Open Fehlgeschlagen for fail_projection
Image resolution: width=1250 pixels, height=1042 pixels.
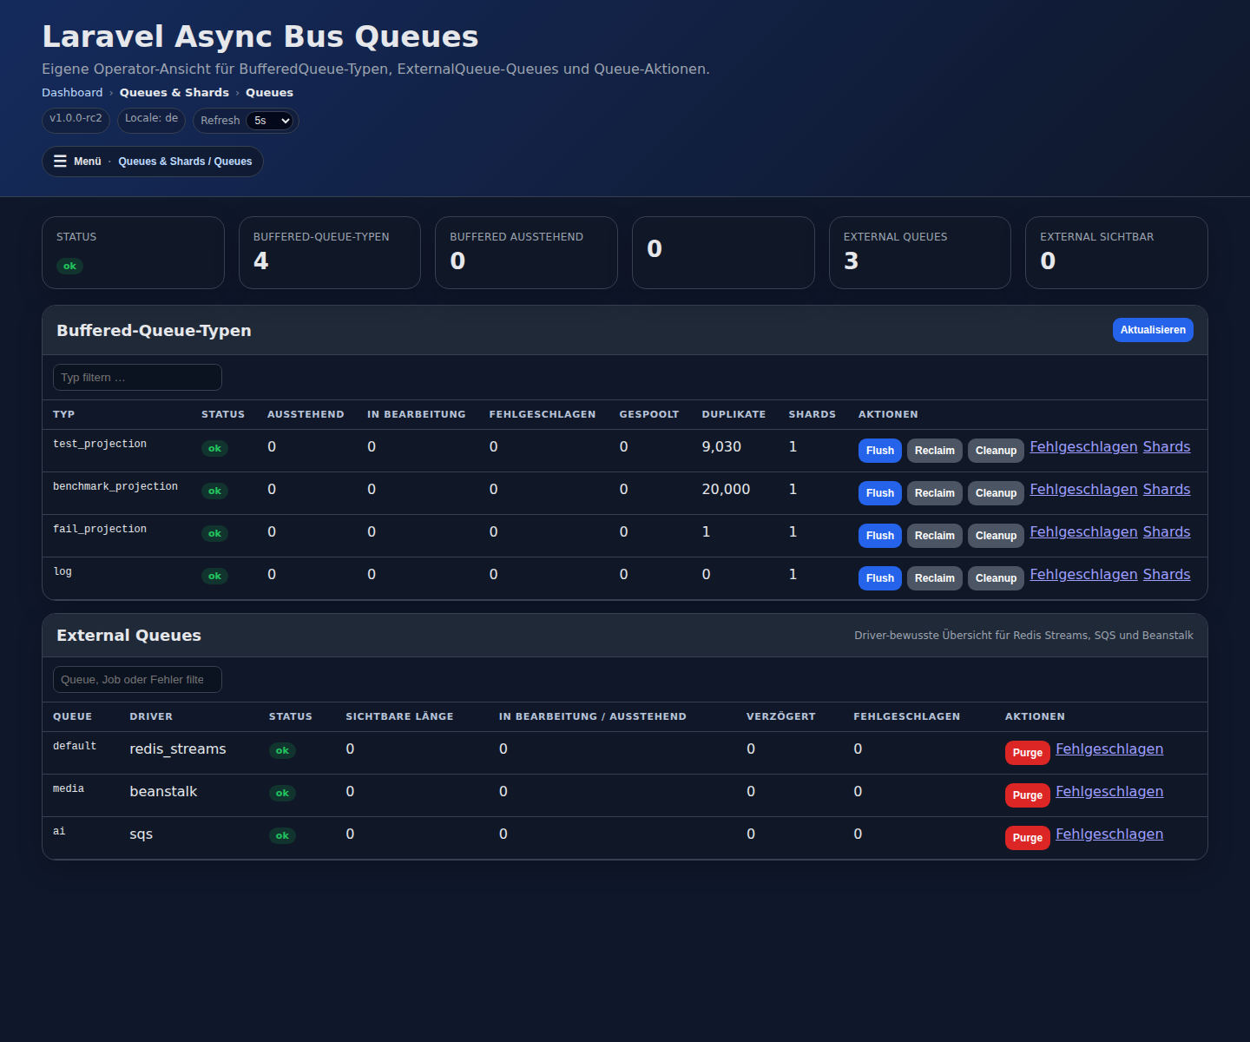1083,531
